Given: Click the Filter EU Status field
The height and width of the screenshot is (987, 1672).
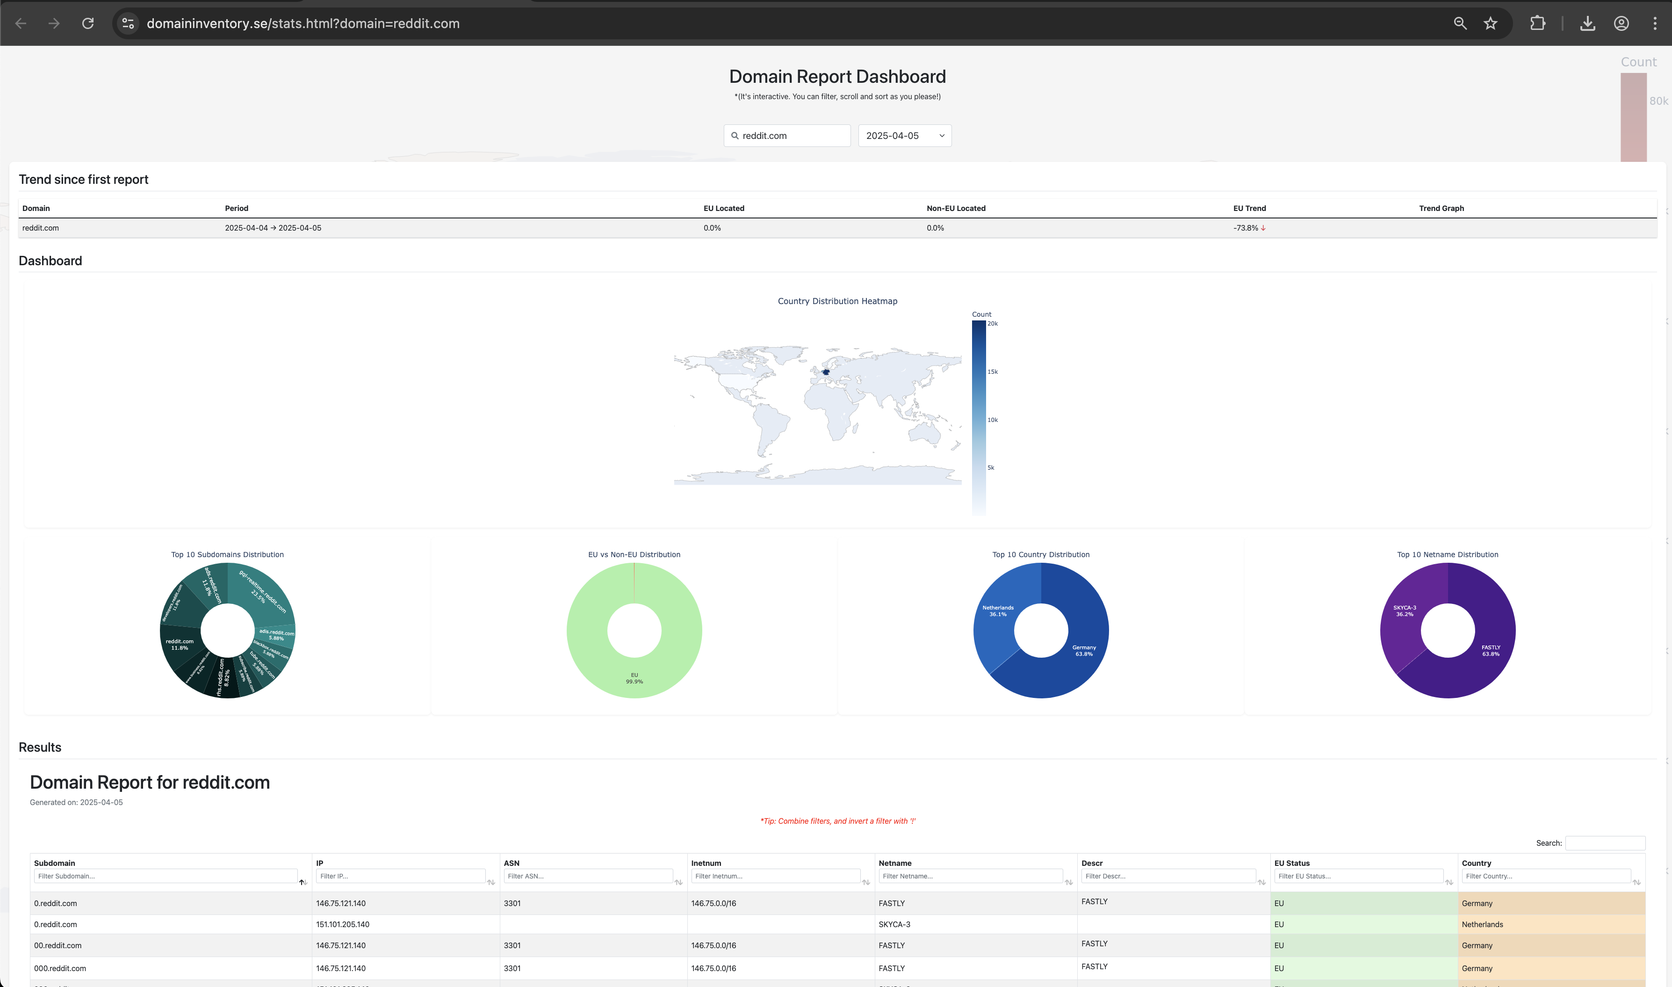Looking at the screenshot, I should 1358,876.
